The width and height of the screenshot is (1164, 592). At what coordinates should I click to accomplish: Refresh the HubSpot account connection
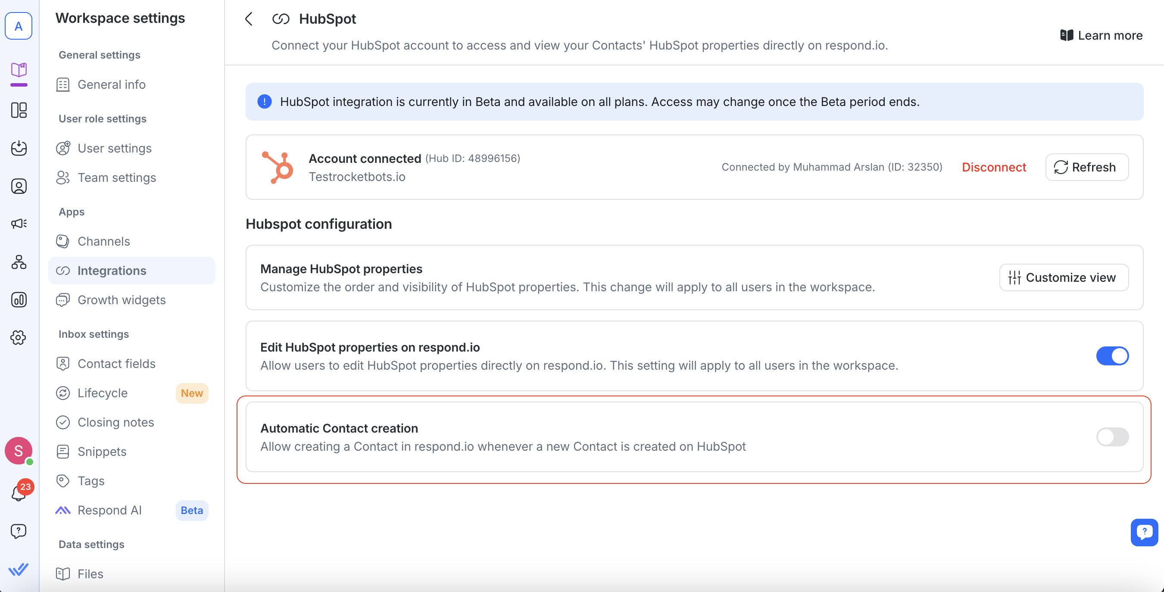coord(1086,167)
